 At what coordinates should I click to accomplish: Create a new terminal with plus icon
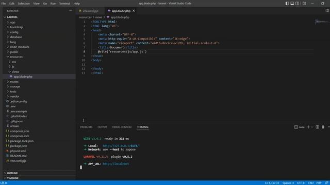pos(308,127)
